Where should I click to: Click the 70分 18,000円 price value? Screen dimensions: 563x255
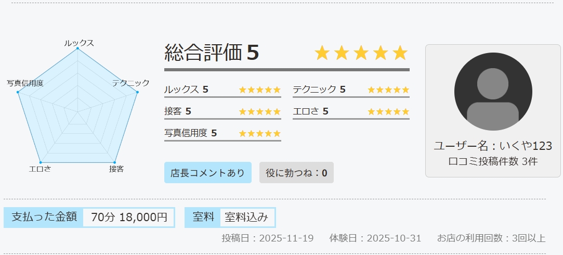tap(129, 218)
